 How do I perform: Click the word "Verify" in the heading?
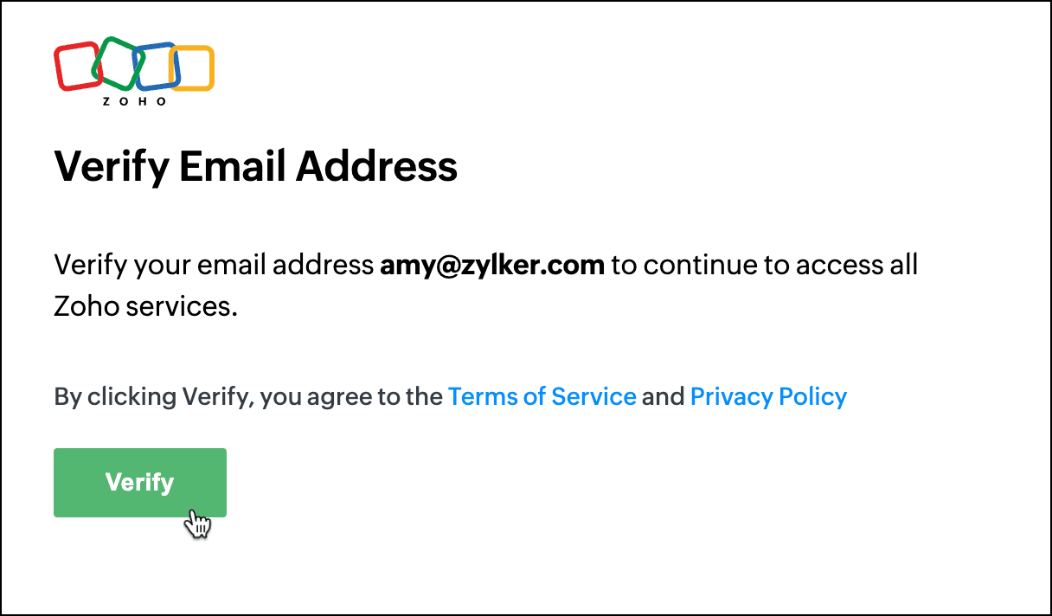coord(112,165)
